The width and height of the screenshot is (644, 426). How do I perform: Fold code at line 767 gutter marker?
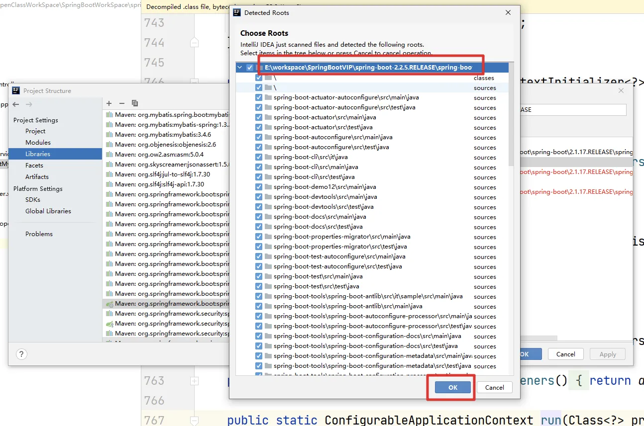(x=194, y=421)
